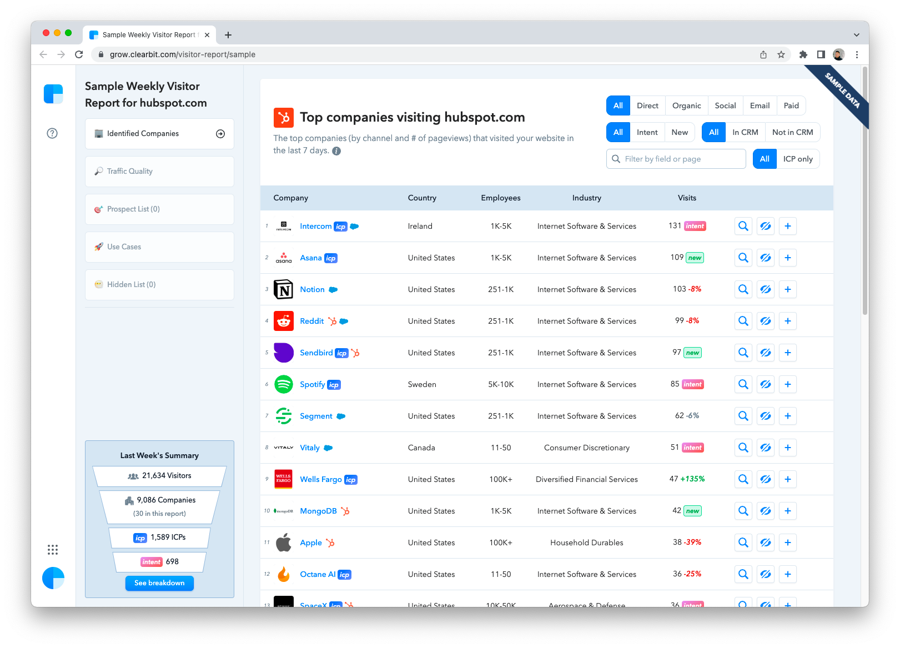
Task: Add Reddit to prospect list with plus
Action: click(788, 321)
